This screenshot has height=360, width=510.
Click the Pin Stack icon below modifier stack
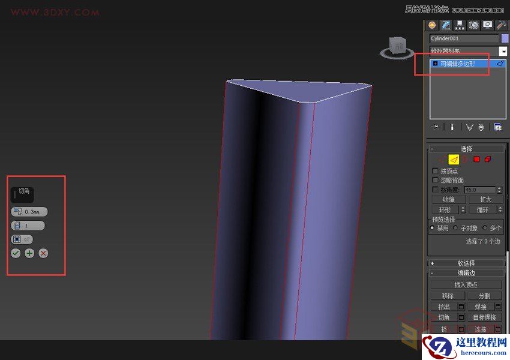[x=436, y=127]
